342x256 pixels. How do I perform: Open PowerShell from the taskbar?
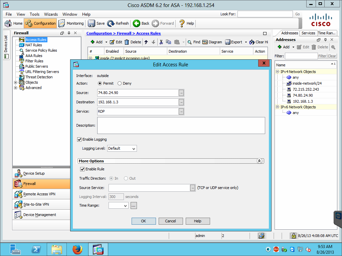pos(36,249)
